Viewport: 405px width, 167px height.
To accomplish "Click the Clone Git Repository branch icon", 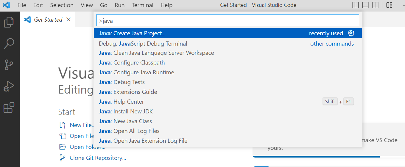I will point(63,158).
